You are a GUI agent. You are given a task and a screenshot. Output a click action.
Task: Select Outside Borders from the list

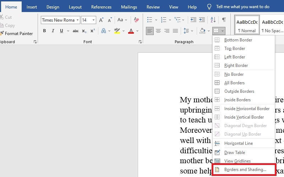tap(239, 91)
